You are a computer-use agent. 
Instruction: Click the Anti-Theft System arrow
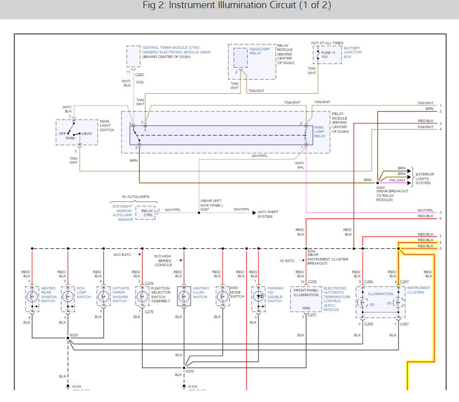[x=254, y=213]
